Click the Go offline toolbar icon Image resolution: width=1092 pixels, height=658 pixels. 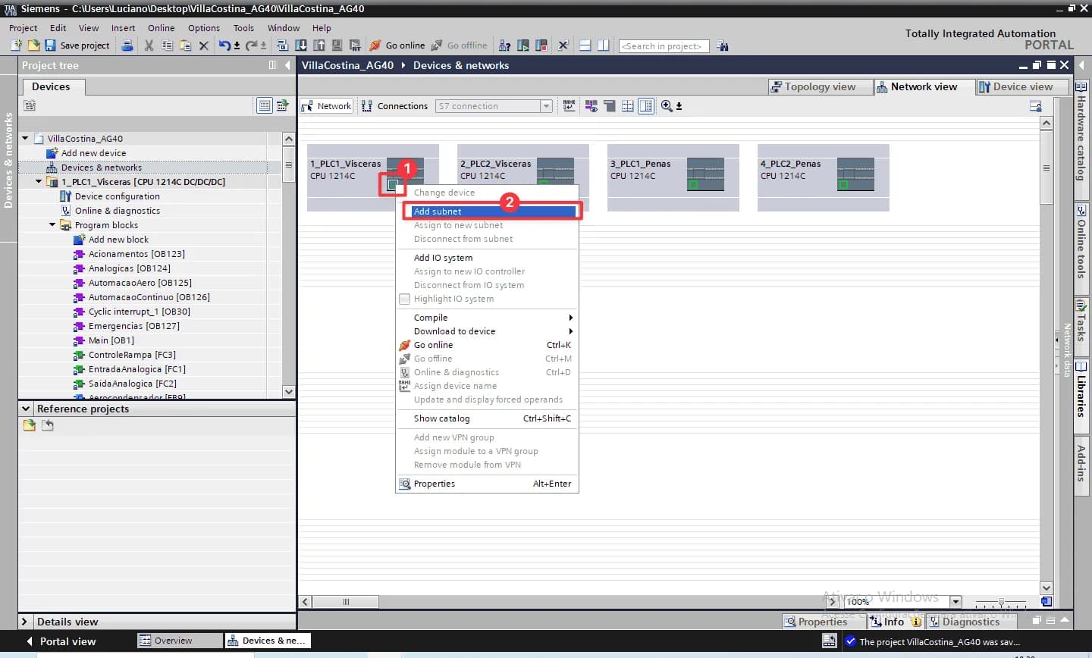click(460, 45)
